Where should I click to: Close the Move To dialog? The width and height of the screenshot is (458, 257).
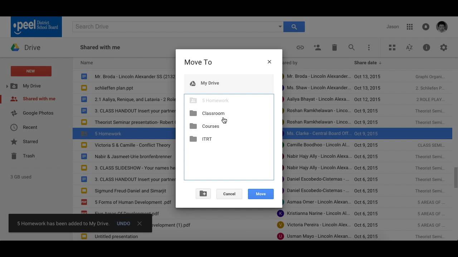click(269, 62)
